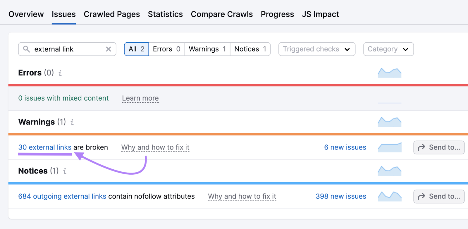Open the JS Impact tab

coord(320,14)
